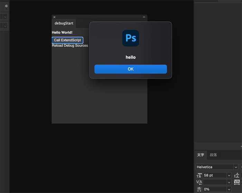This screenshot has height=193, width=242.
Task: Click the leading icon beside font size
Action: coord(236,175)
